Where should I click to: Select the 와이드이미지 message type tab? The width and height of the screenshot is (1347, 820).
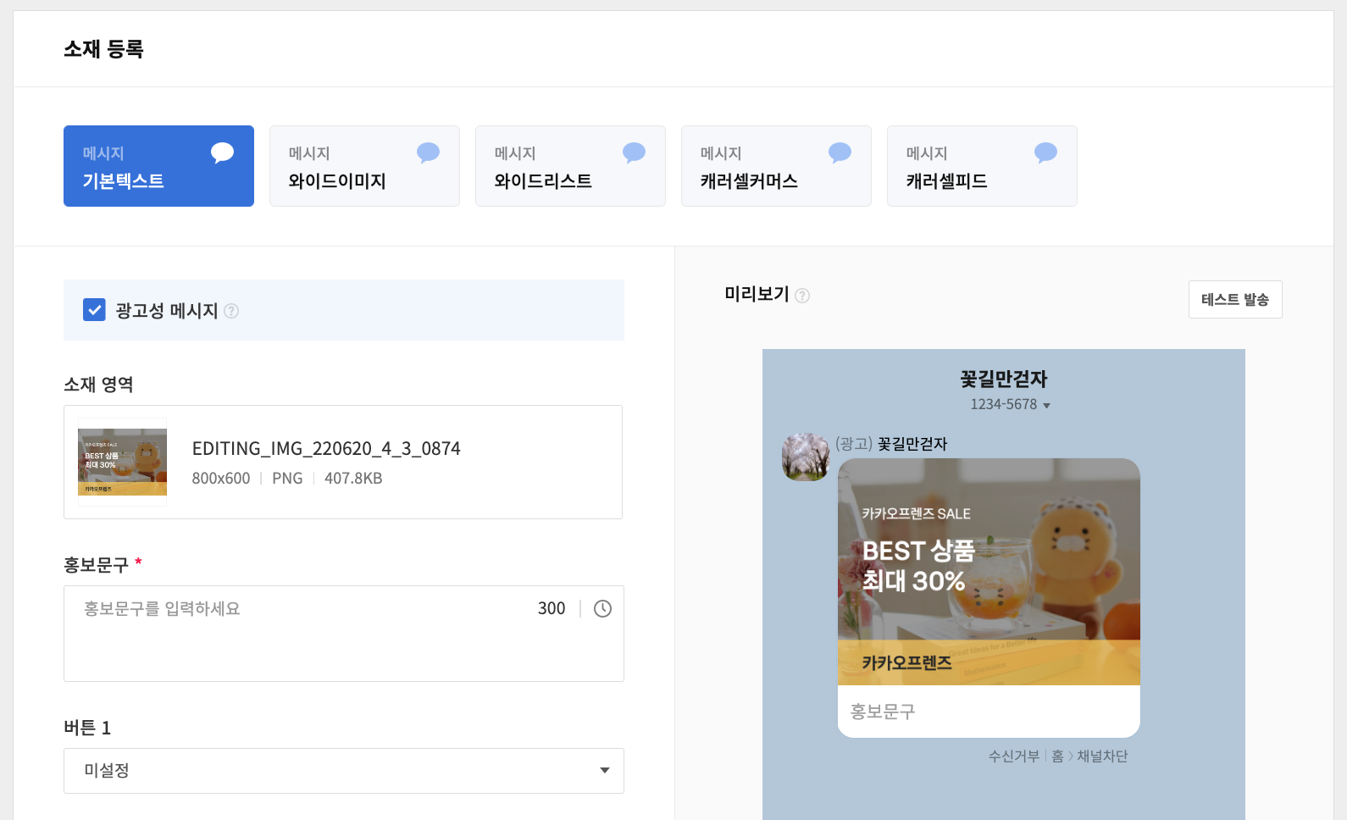coord(364,166)
